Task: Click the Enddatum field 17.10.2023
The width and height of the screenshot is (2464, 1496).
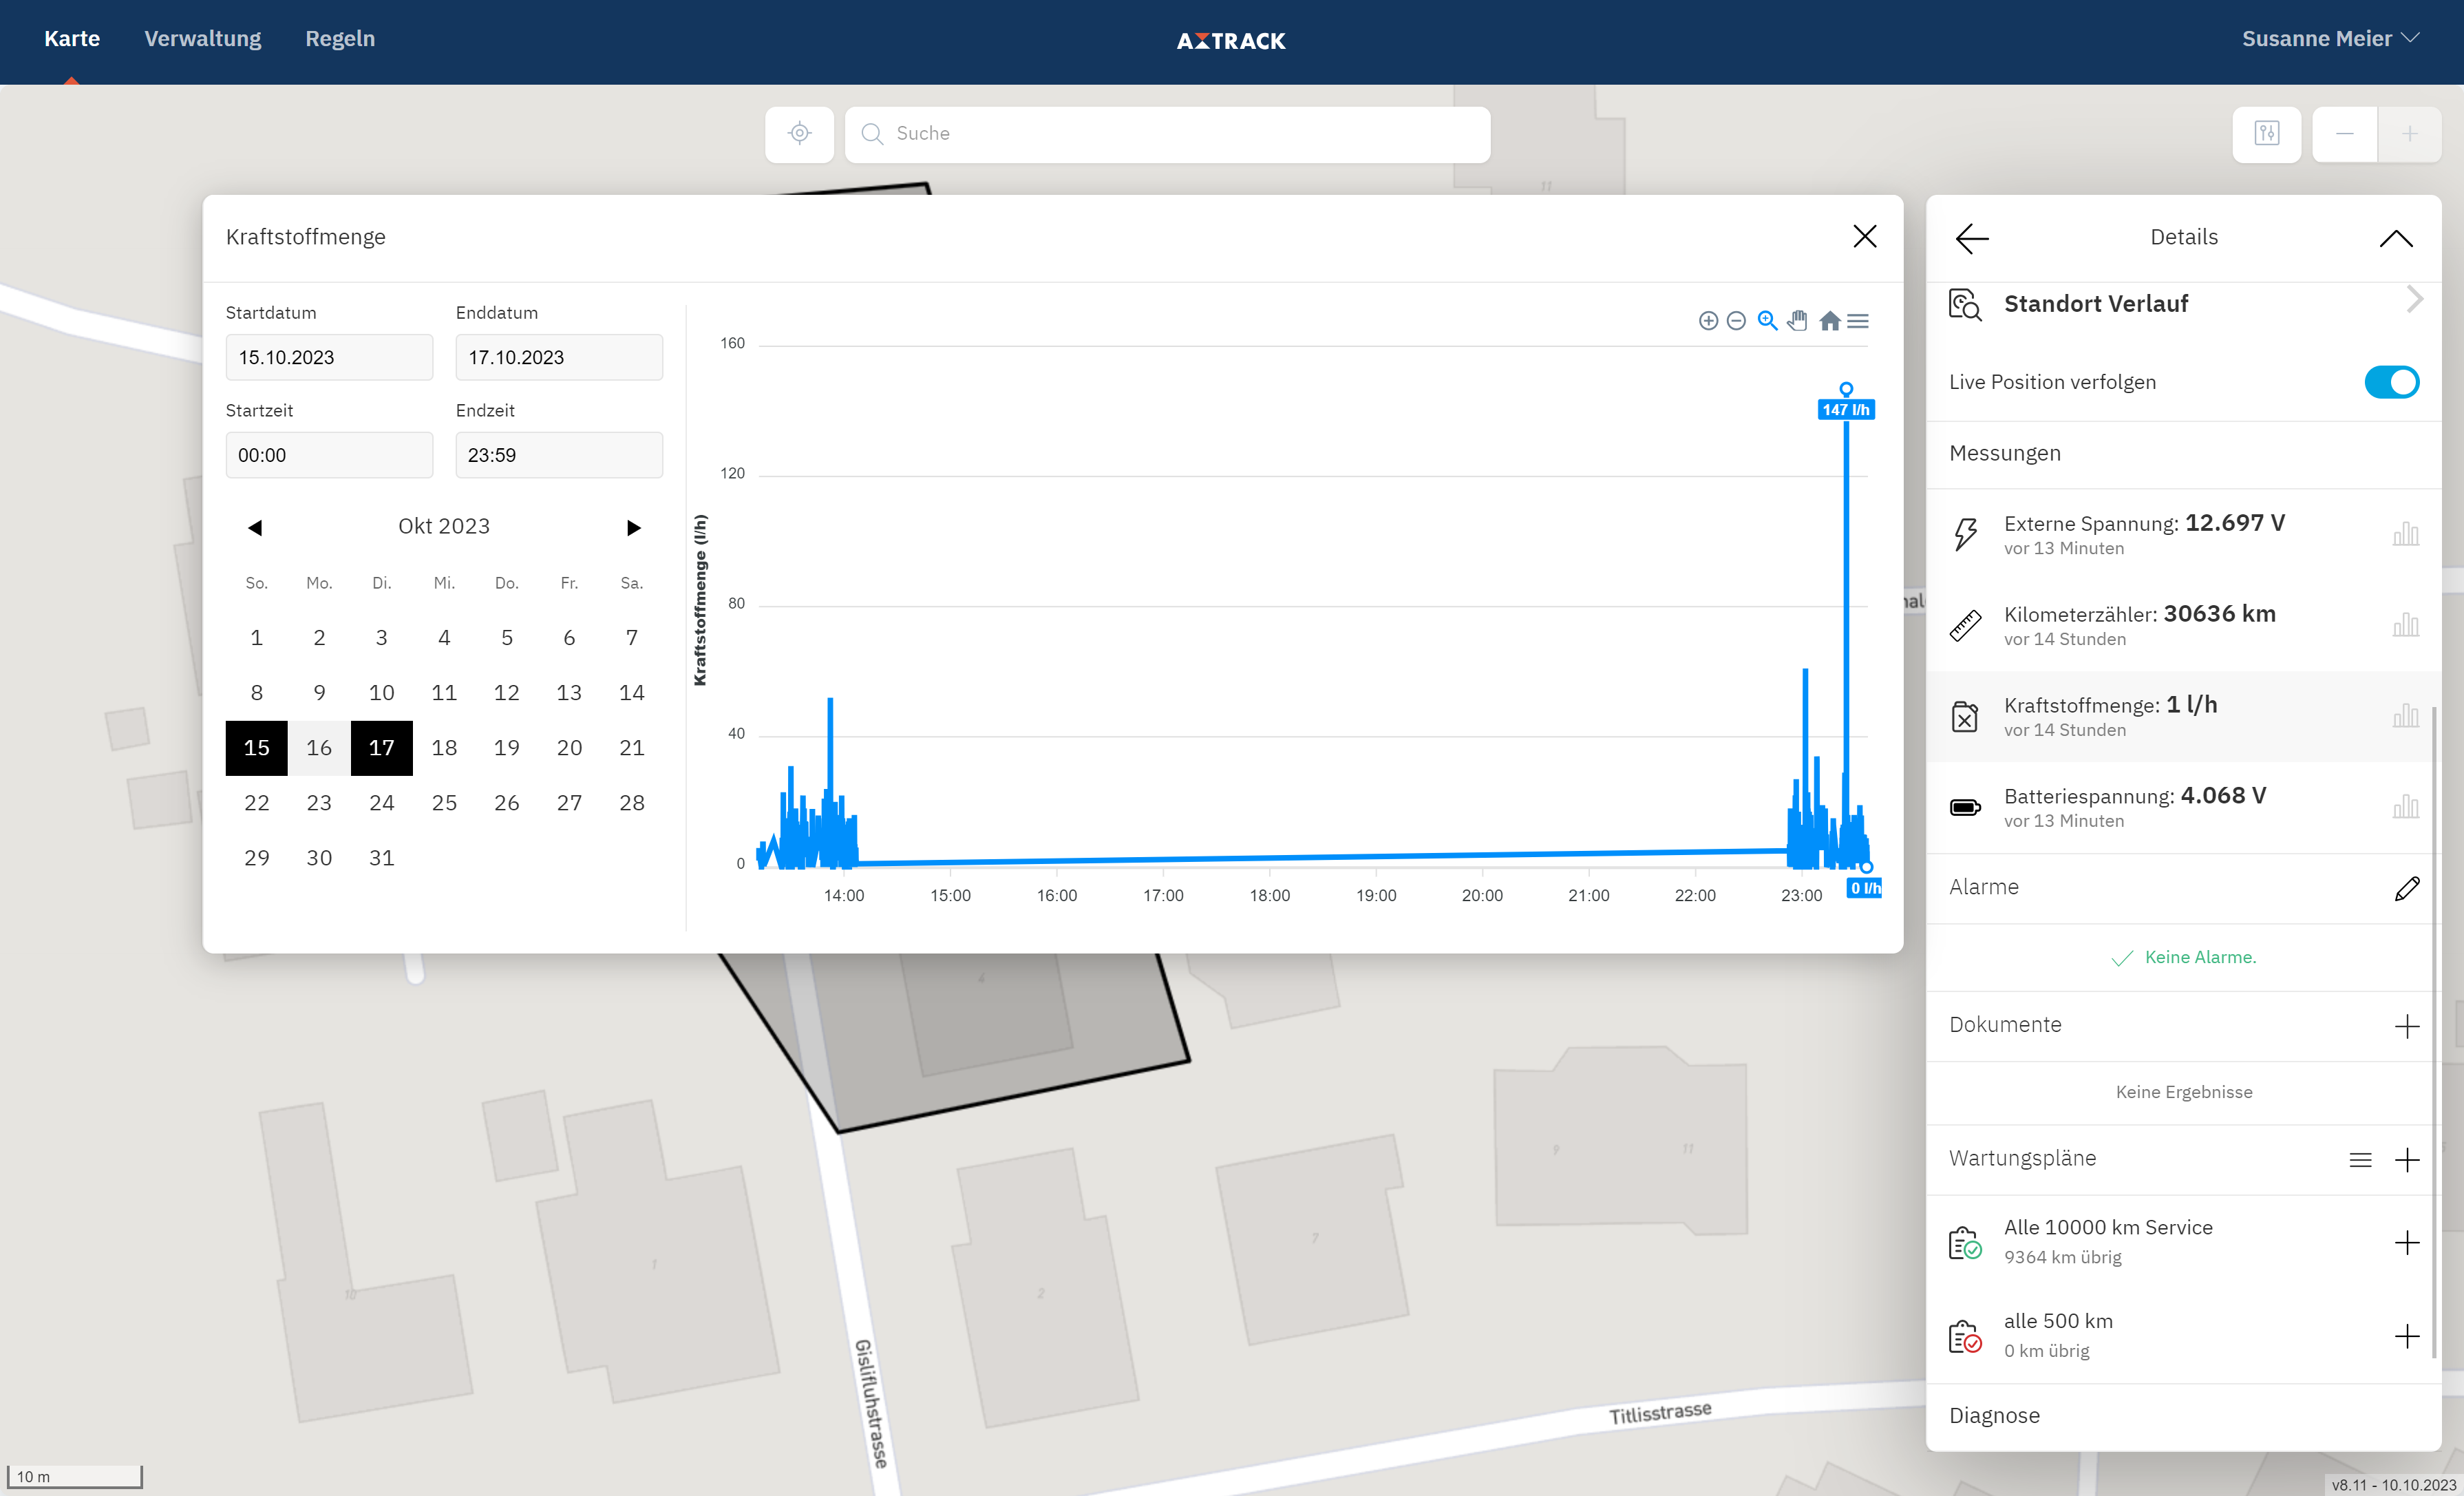Action: (559, 357)
